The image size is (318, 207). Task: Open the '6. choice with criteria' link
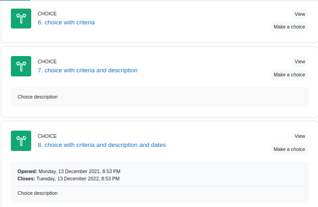pyautogui.click(x=66, y=23)
